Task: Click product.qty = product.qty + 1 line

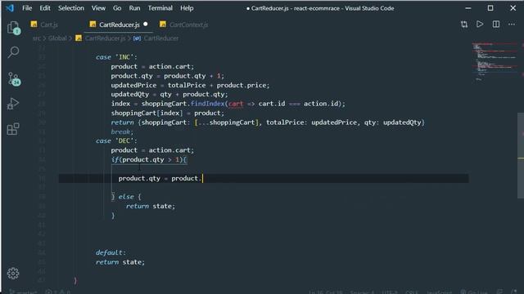Action: pyautogui.click(x=167, y=76)
